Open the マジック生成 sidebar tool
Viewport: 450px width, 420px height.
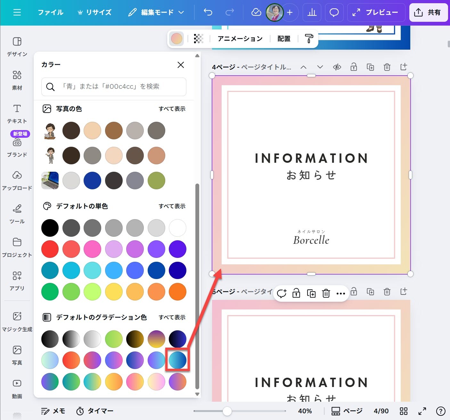point(17,321)
